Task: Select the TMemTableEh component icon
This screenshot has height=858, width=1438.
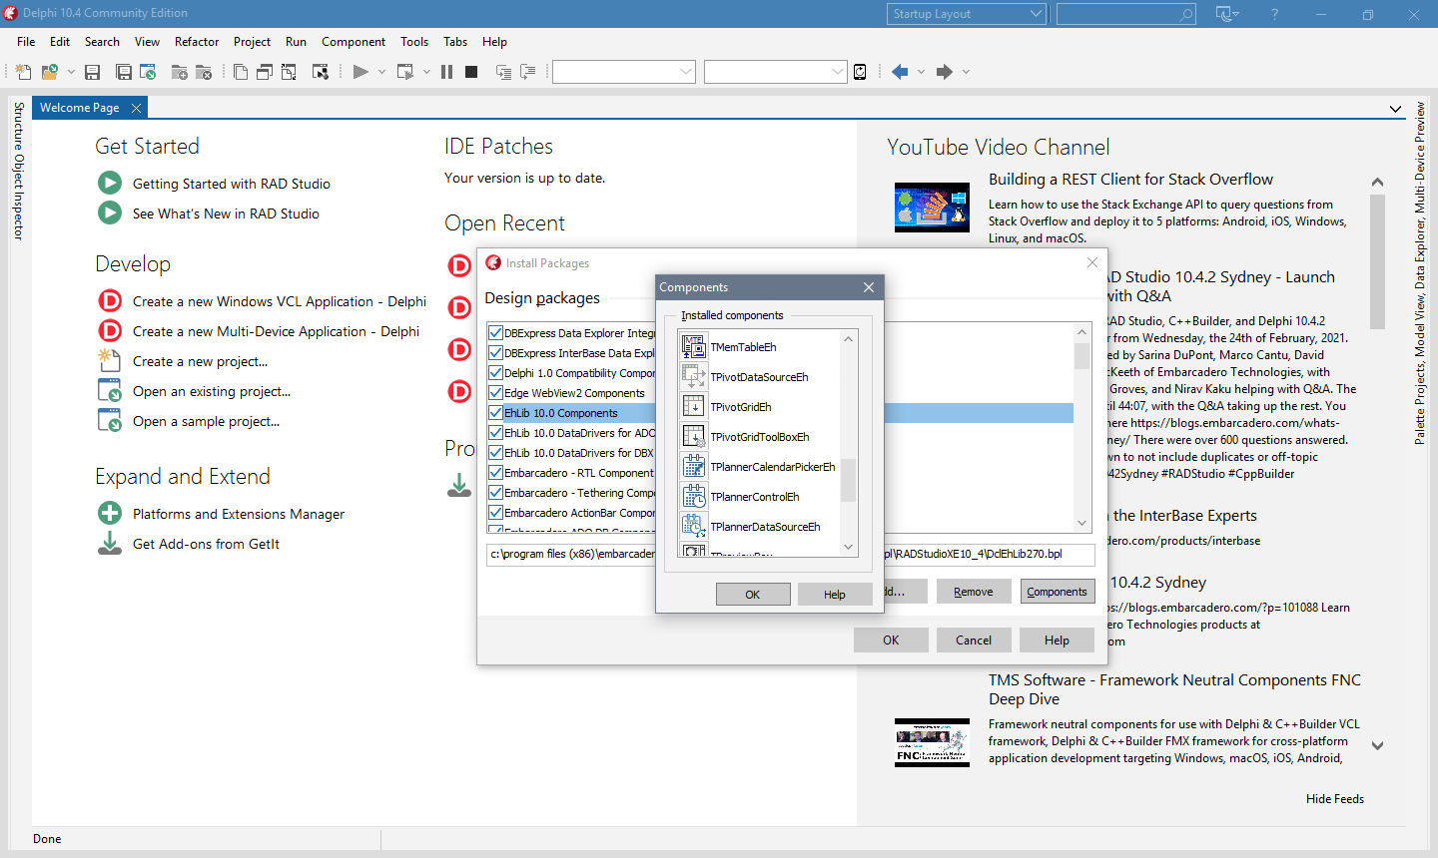Action: click(693, 347)
